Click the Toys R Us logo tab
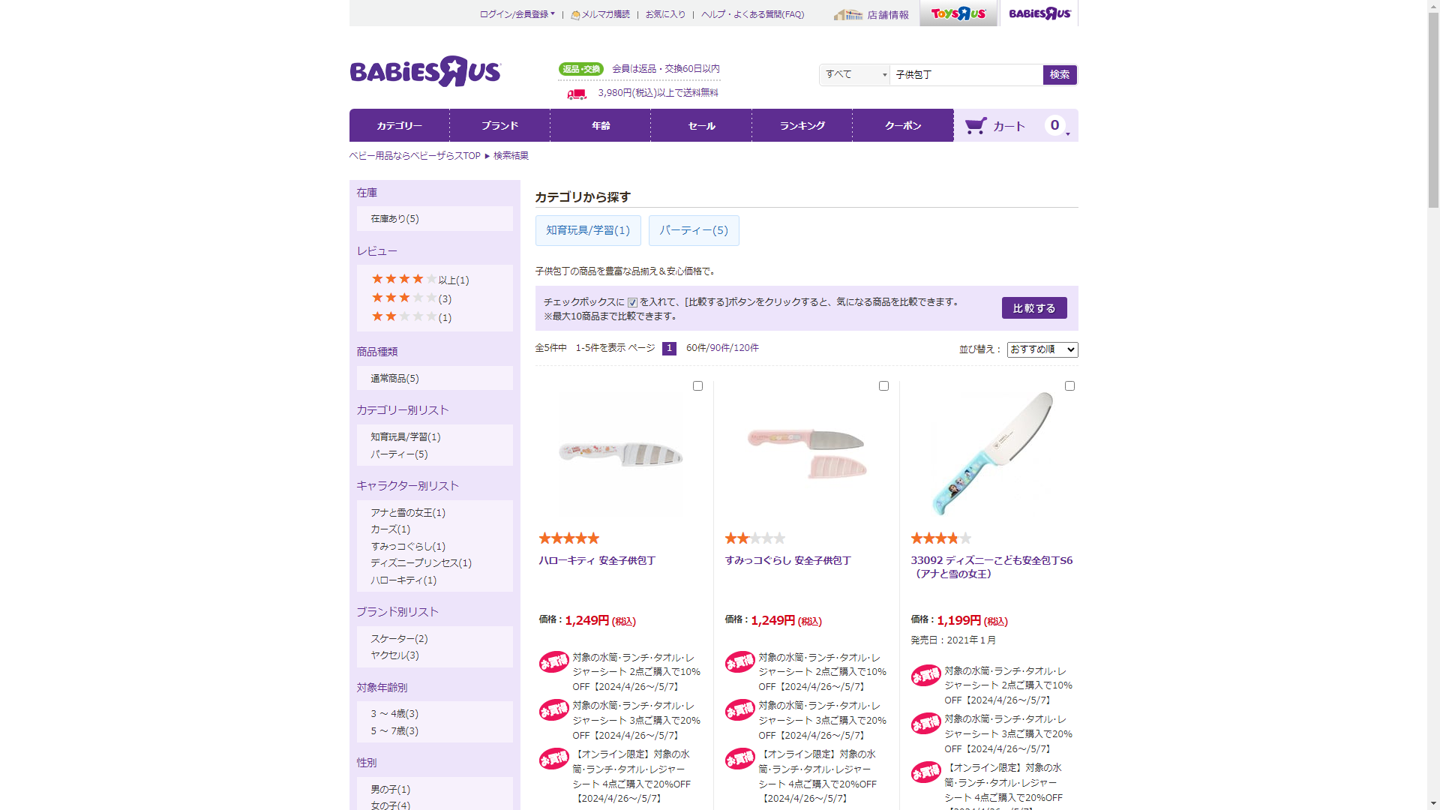Viewport: 1440px width, 810px height. pos(958,13)
